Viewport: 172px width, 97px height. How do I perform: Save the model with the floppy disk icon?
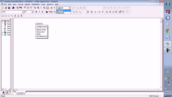9,8
